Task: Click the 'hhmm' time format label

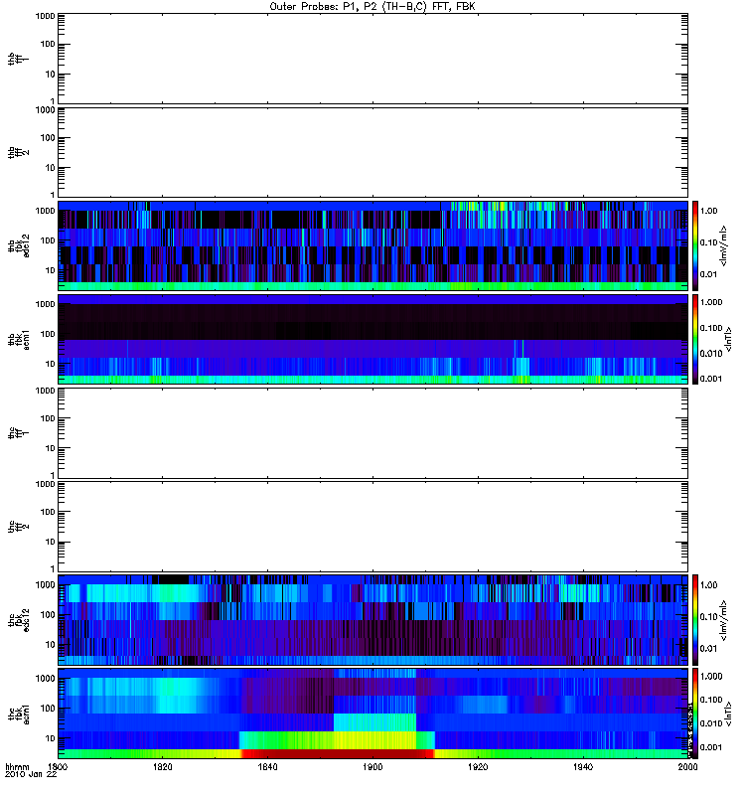Action: click(17, 767)
